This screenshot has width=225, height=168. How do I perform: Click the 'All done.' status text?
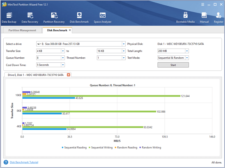(x=217, y=162)
